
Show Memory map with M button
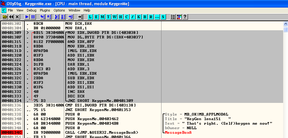click(102, 17)
